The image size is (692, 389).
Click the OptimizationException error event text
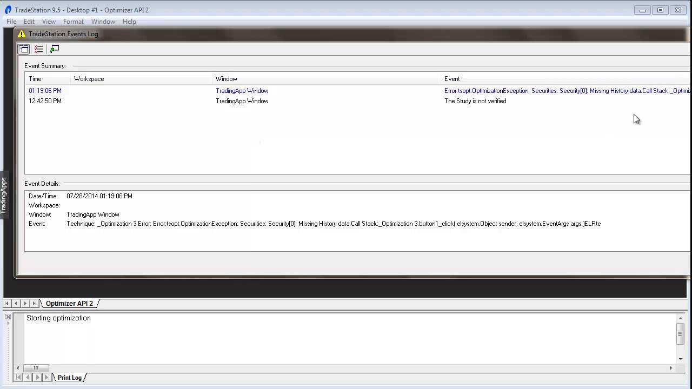tap(567, 91)
